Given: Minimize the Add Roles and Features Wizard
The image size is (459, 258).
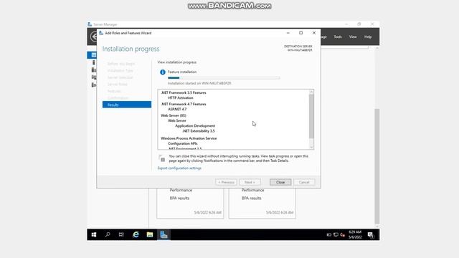Looking at the screenshot, I should (x=288, y=33).
